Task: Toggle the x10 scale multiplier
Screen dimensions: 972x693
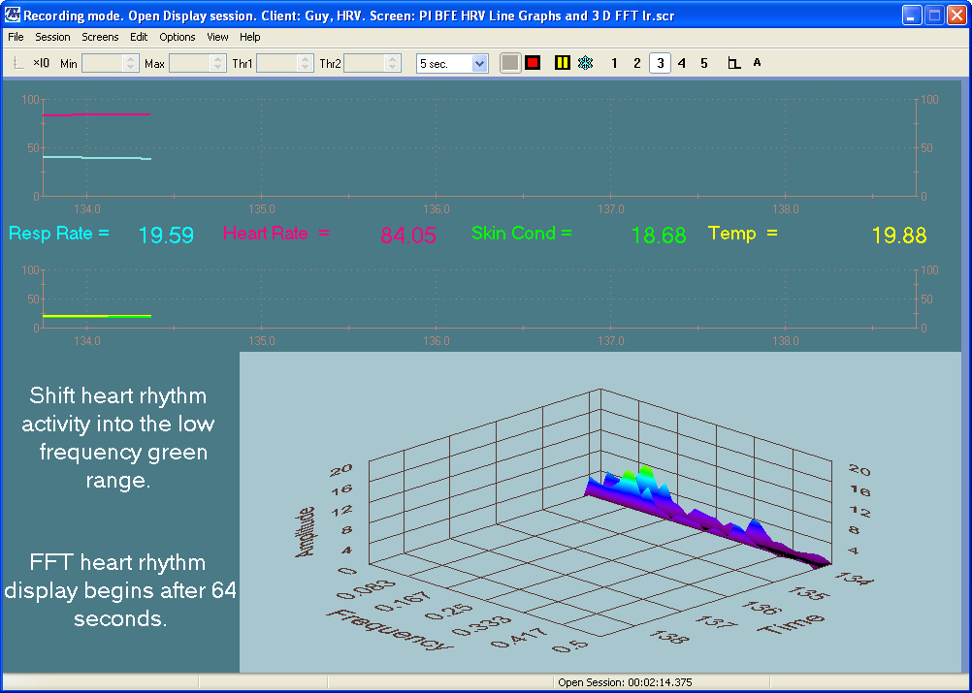Action: (41, 63)
